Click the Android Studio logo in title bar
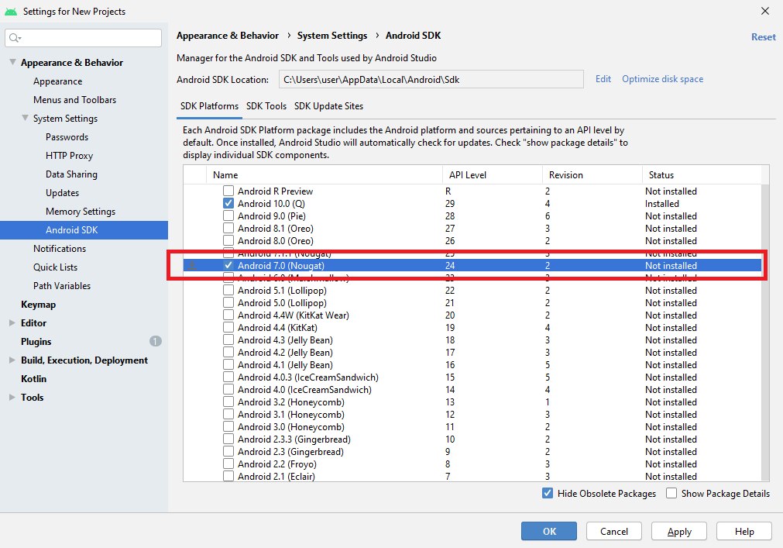Viewport: 783px width, 548px height. 11,11
